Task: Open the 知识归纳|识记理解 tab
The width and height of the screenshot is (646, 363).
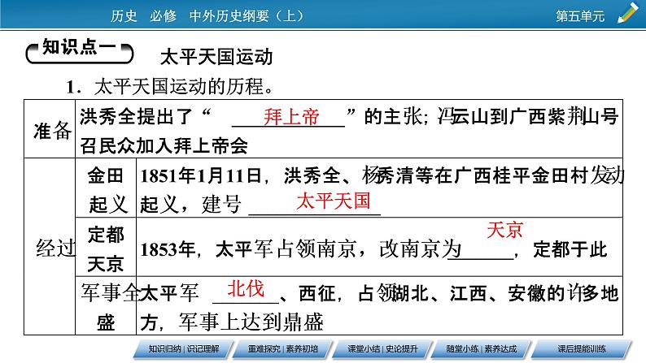Action: (x=184, y=349)
